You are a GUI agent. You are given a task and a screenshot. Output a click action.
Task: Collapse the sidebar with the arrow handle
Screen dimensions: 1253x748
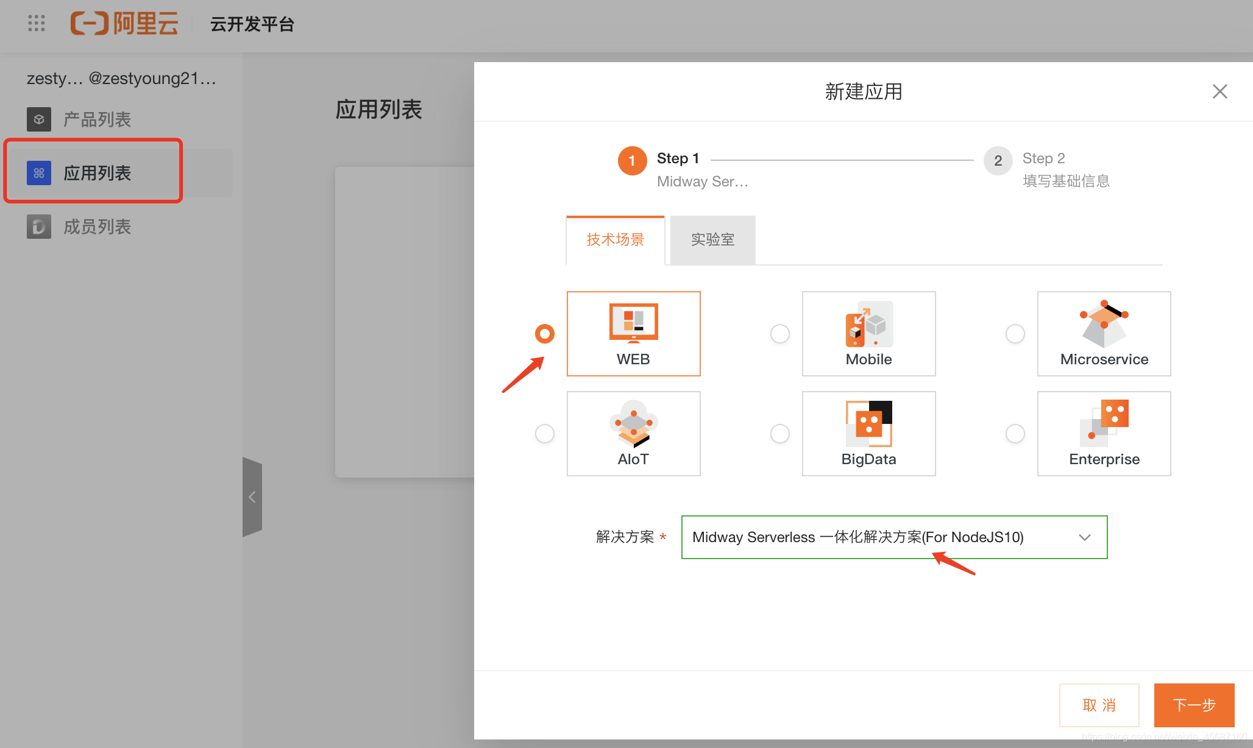click(x=252, y=497)
